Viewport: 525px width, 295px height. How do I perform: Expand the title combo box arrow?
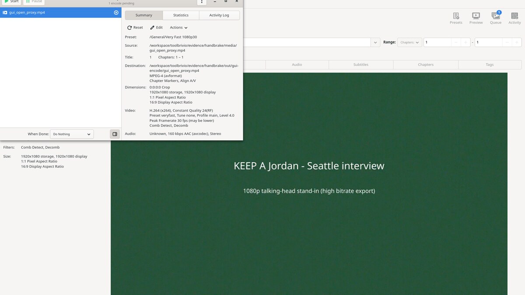375,42
